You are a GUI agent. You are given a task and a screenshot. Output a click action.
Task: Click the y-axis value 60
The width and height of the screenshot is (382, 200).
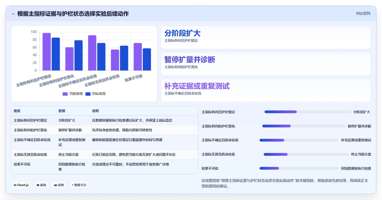click(35, 47)
